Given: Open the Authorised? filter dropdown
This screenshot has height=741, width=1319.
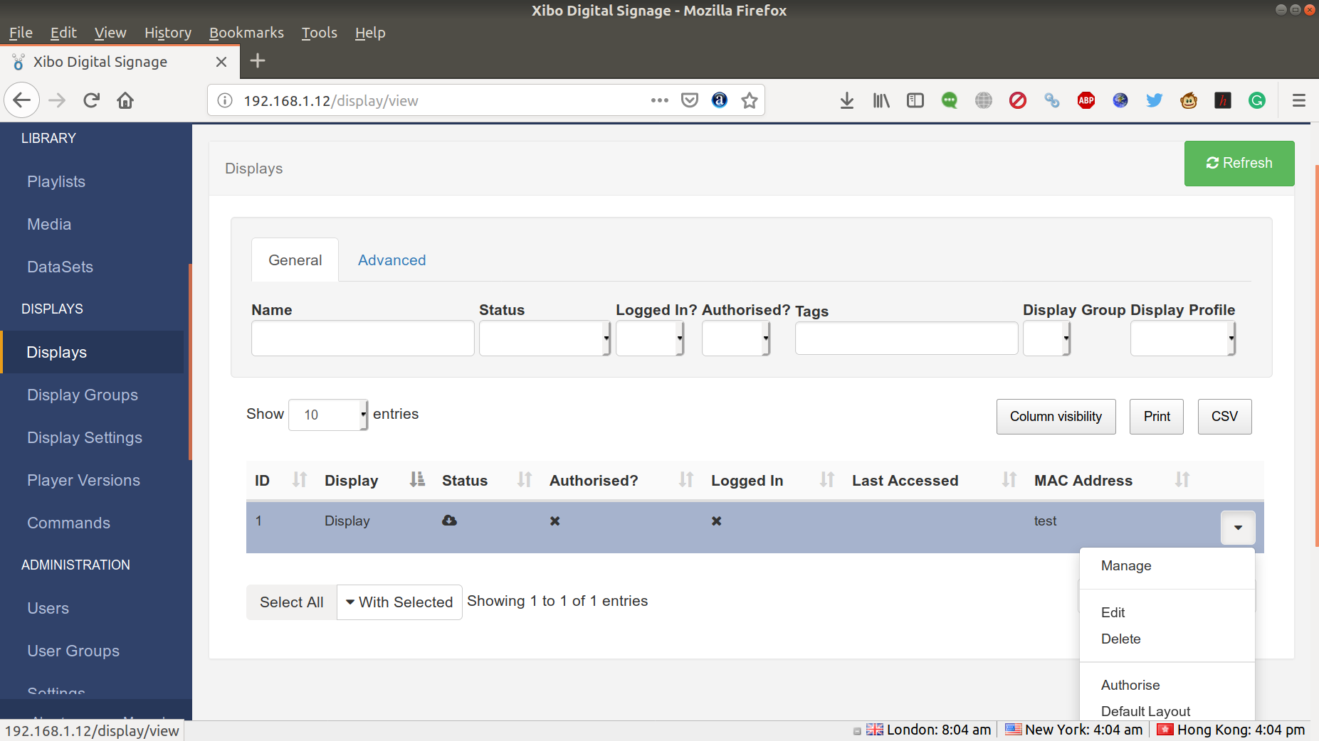Looking at the screenshot, I should coord(736,338).
